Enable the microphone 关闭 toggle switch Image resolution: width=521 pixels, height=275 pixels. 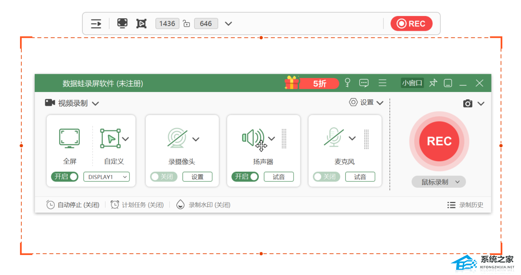326,177
